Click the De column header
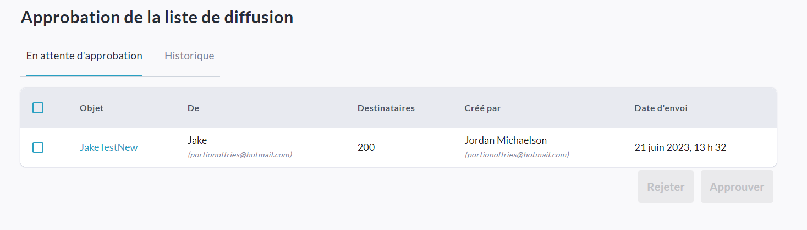The image size is (807, 230). coord(193,108)
